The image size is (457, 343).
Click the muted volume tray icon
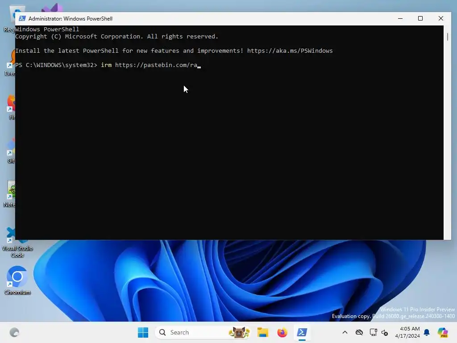pyautogui.click(x=385, y=332)
